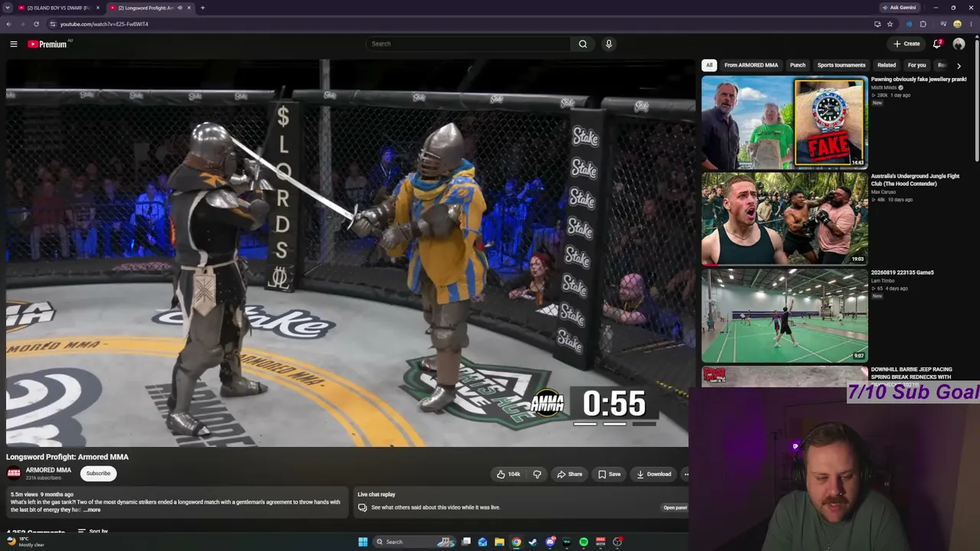Click the Ask Gemini button
The image size is (980, 551).
[x=900, y=8]
